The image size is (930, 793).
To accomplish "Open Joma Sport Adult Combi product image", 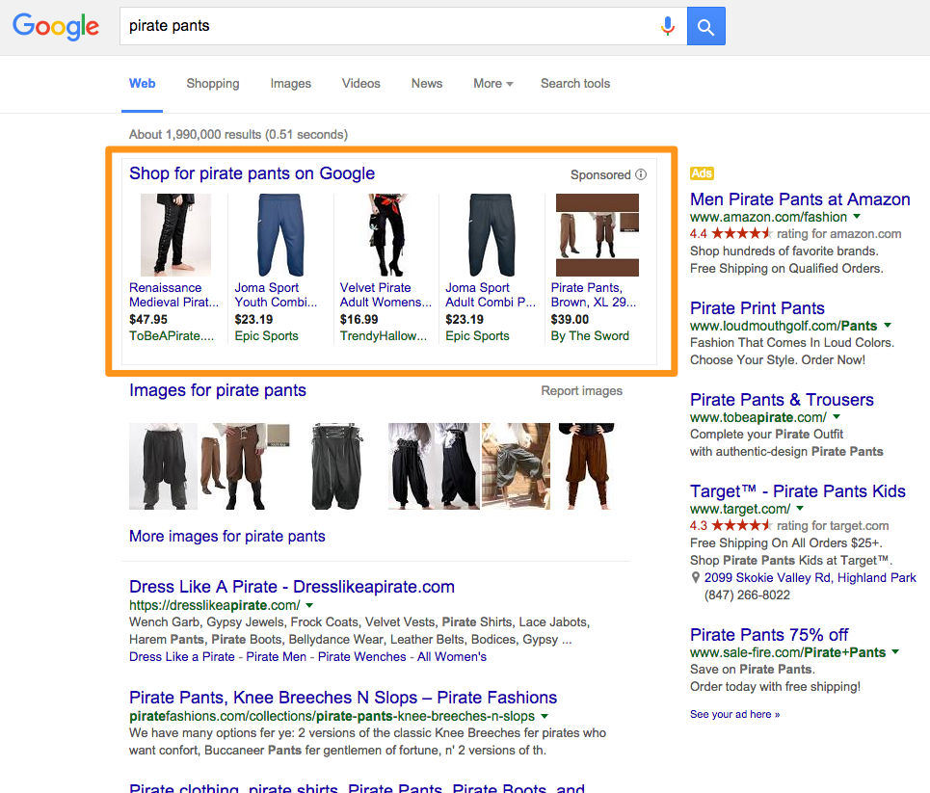I will pos(492,235).
